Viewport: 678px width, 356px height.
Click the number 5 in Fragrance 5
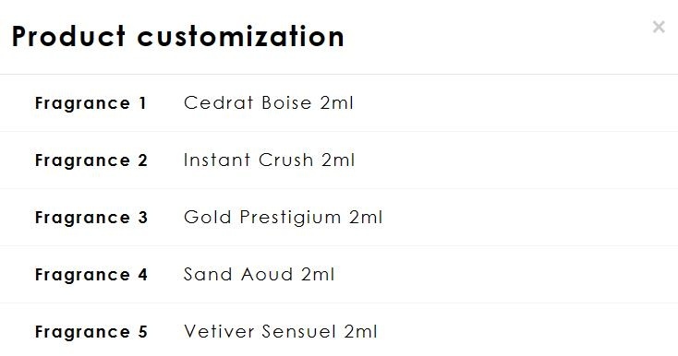click(142, 332)
